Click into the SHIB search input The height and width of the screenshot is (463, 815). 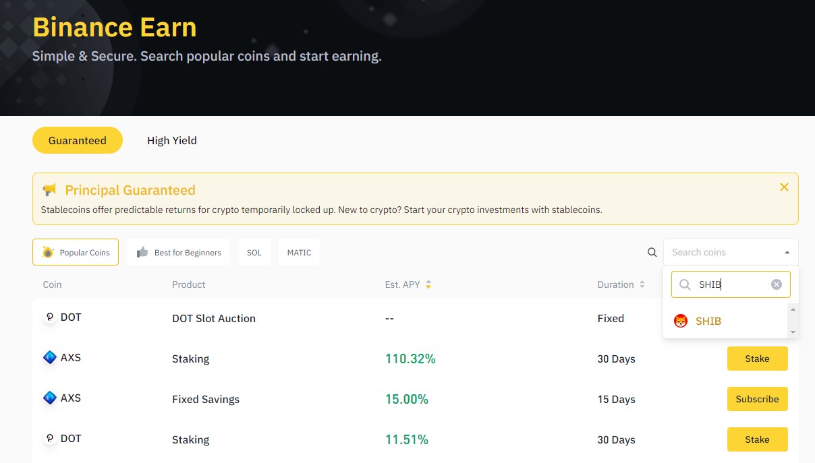click(732, 284)
